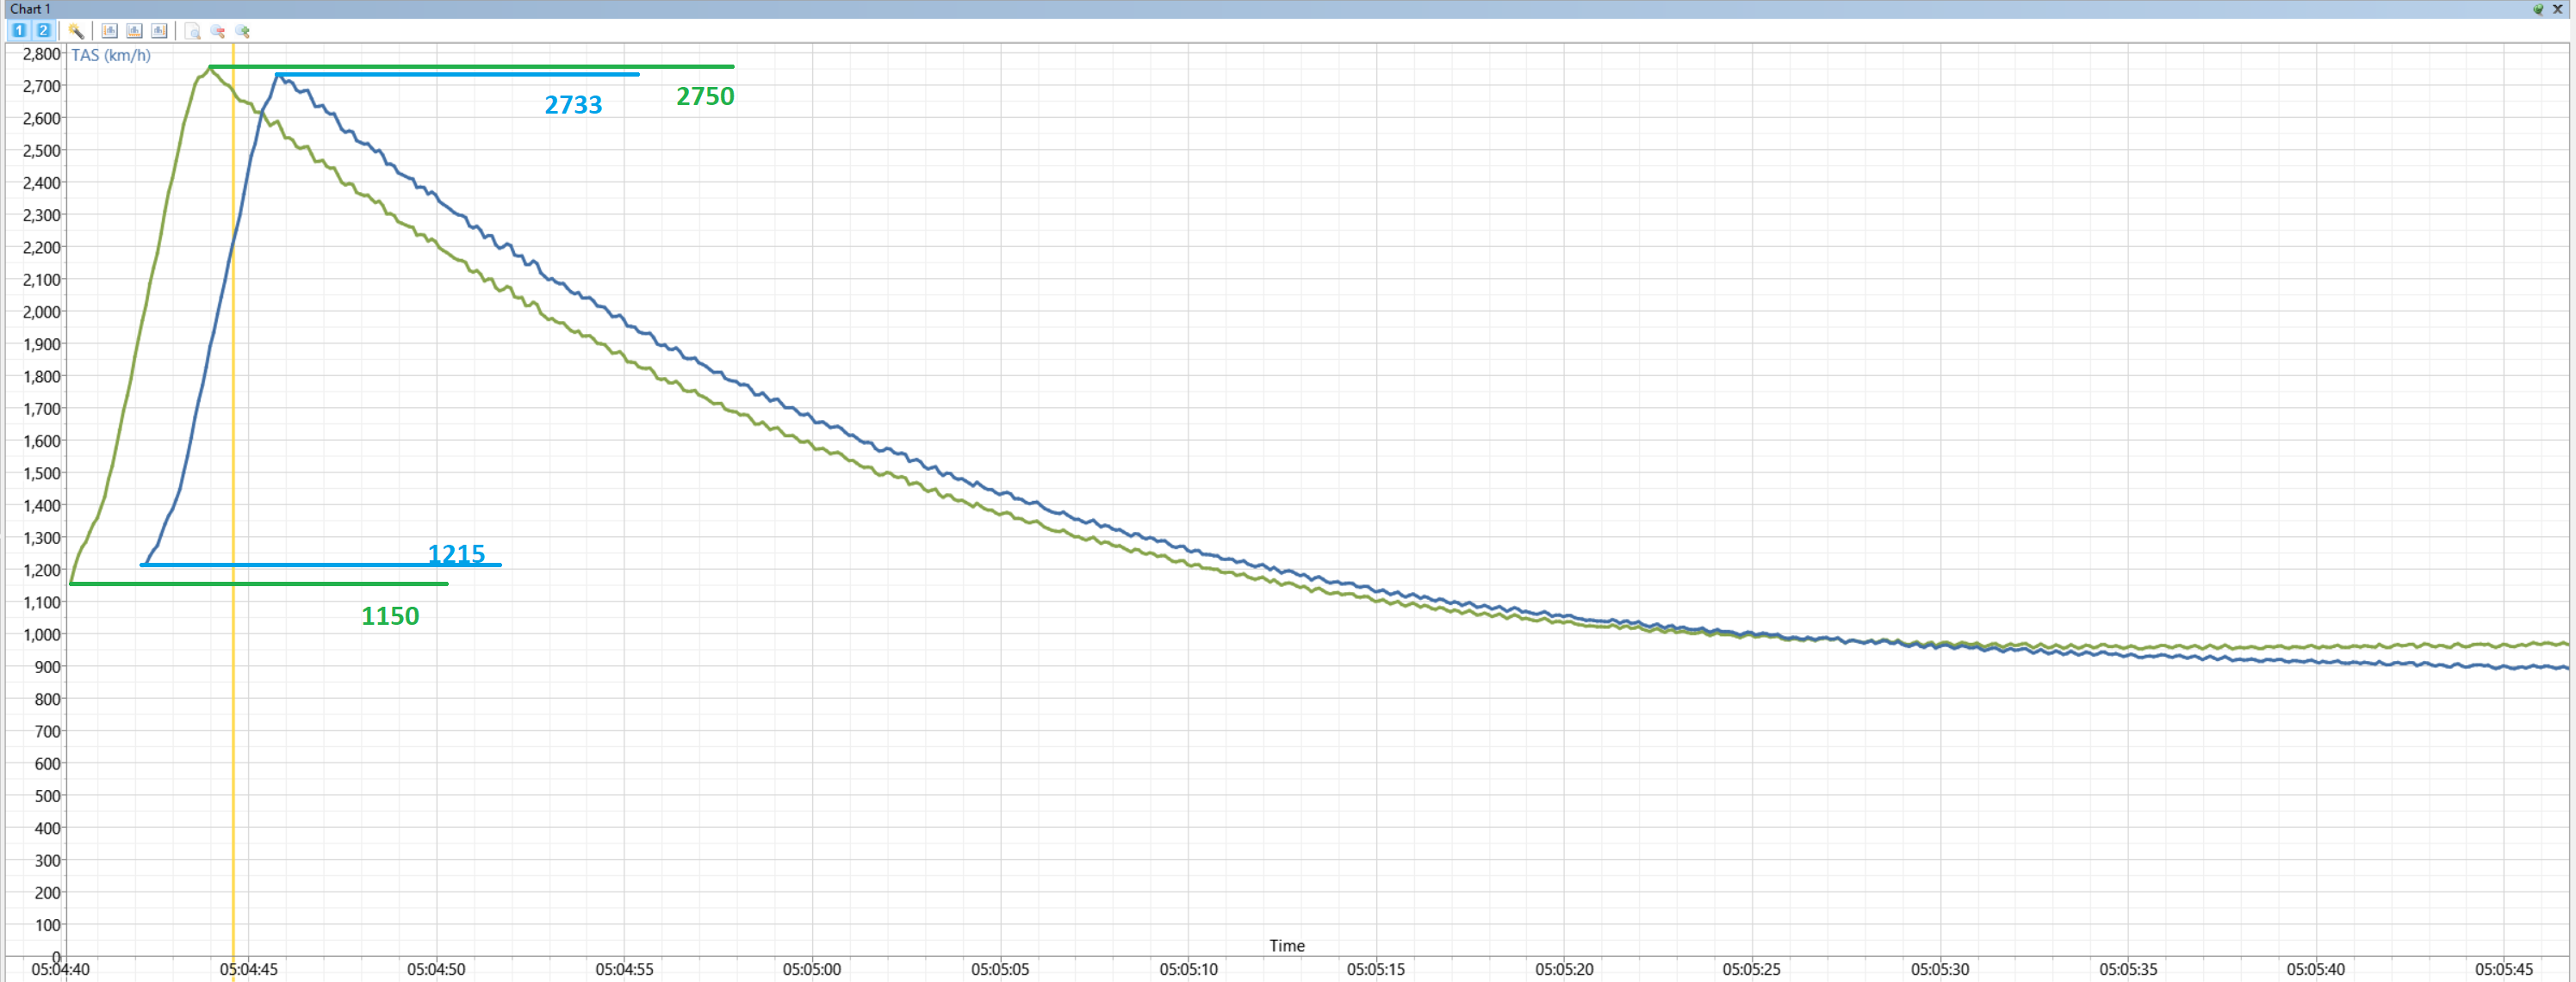Click the magic wand auto-format icon
Screen dimensions: 2576x982
[x=76, y=31]
